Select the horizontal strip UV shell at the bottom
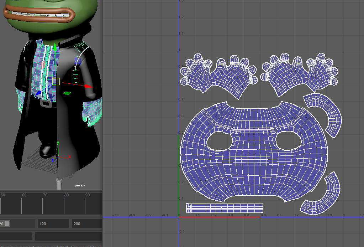The width and height of the screenshot is (364, 247). (225, 208)
